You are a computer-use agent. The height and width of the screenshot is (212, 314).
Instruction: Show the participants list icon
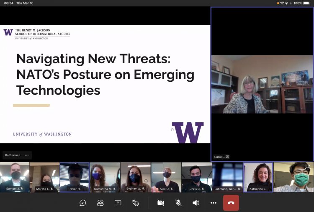click(x=100, y=203)
